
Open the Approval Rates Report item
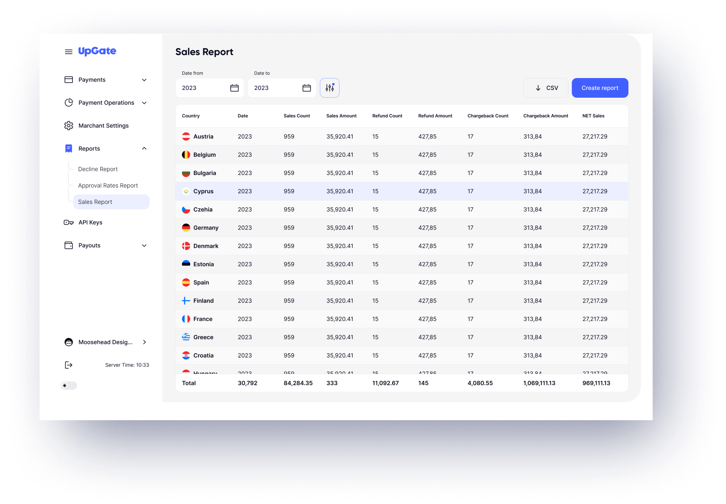click(108, 186)
